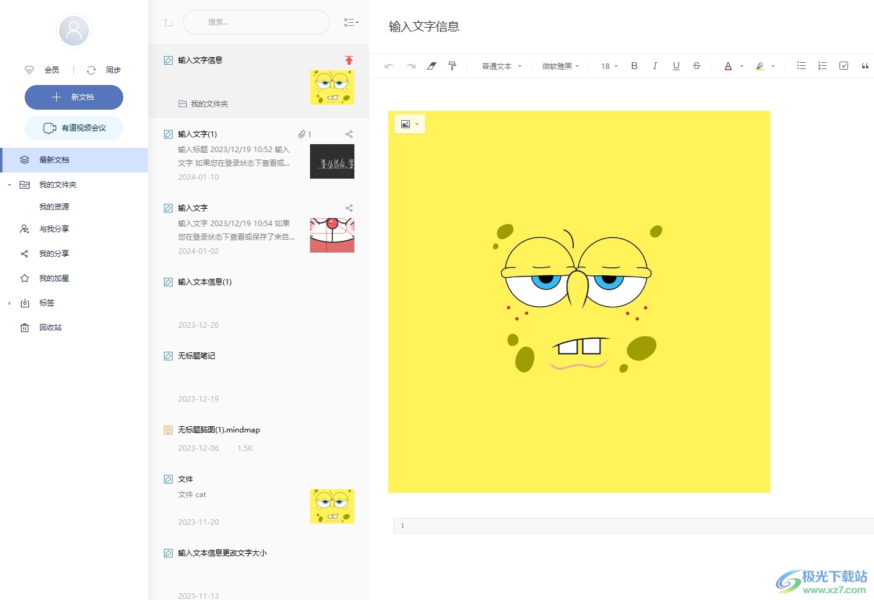Create a new document with 新文档
Viewport: 874px width, 600px height.
(74, 97)
